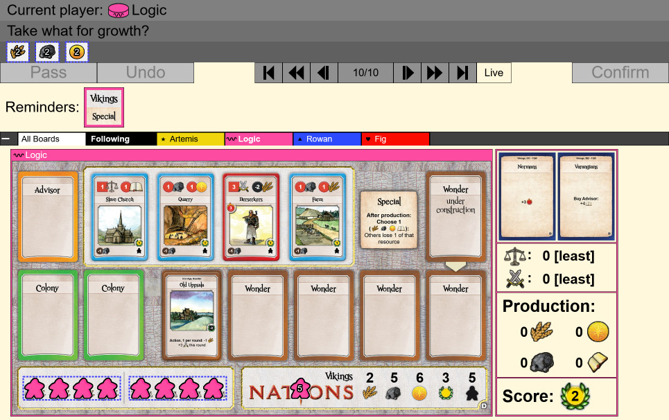Step forward one move

(x=407, y=73)
